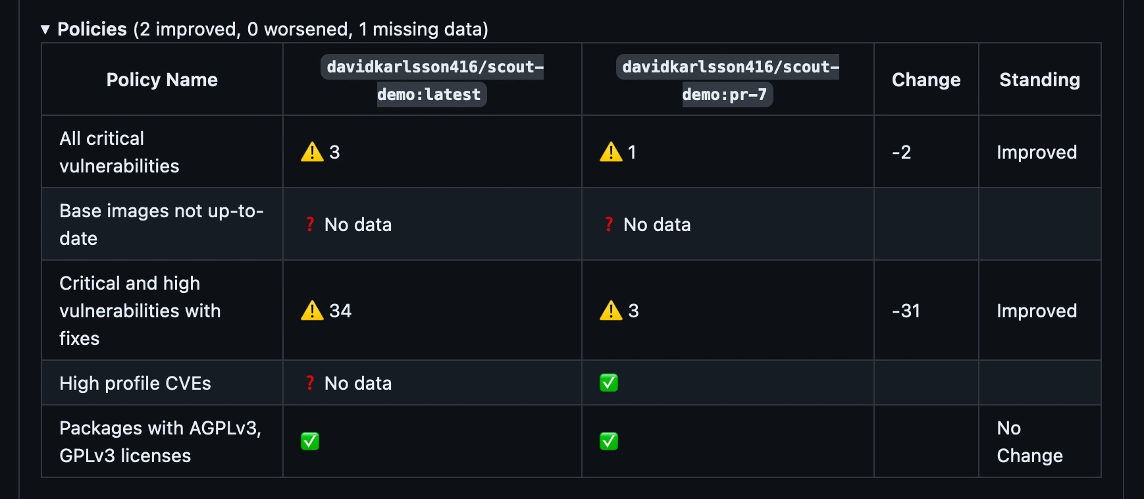Click the warning icon next to the pr-7 value 1
Screen dimensions: 1144x499
pos(611,152)
